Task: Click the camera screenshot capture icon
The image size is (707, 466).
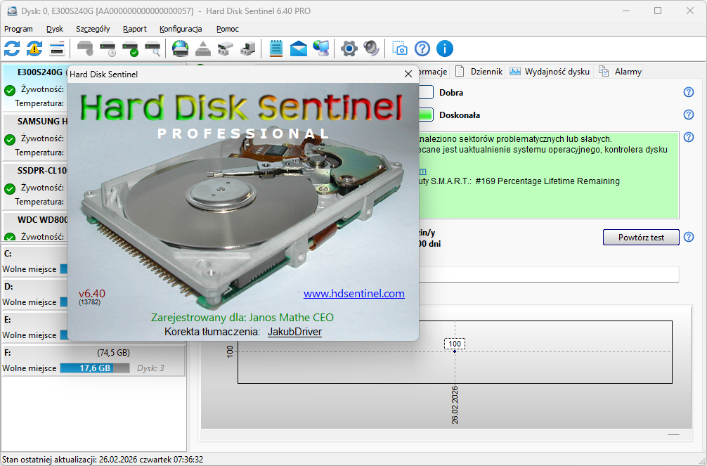Action: [399, 48]
